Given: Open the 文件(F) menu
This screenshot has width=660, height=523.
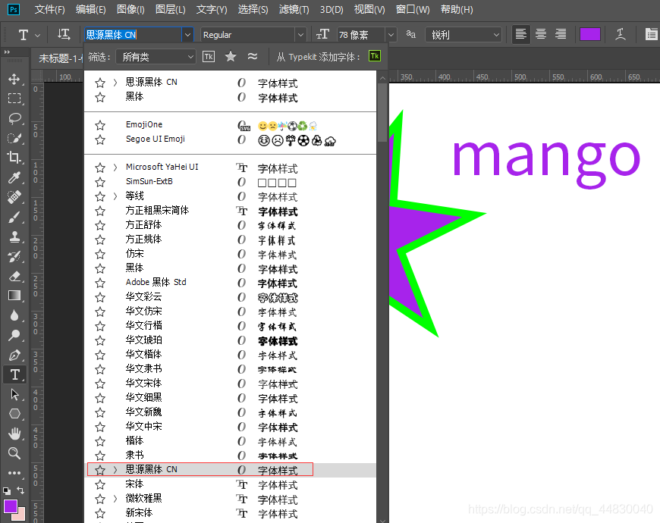Looking at the screenshot, I should pos(49,9).
